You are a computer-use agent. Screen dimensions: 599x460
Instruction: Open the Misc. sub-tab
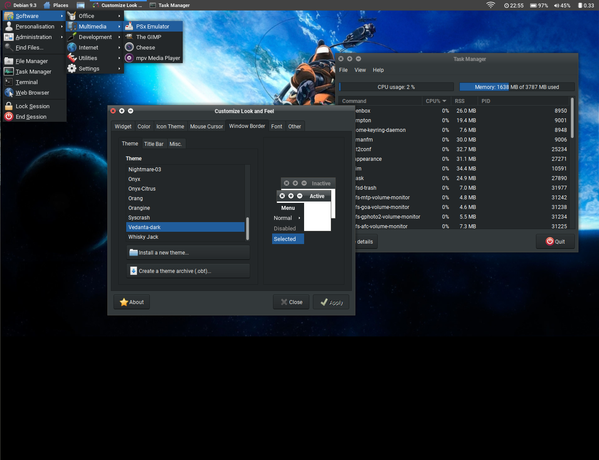pyautogui.click(x=176, y=144)
